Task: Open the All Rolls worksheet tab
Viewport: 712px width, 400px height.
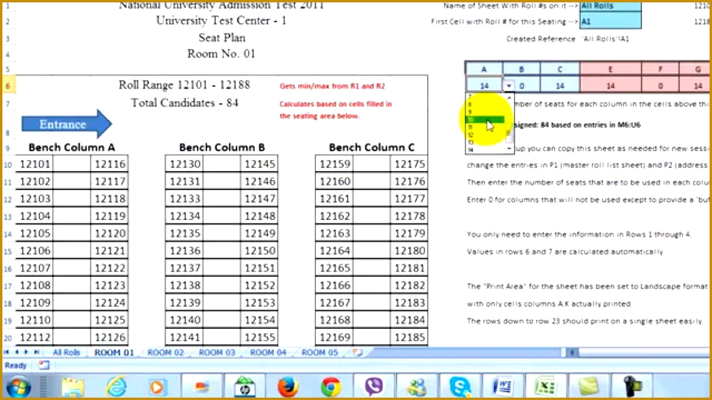Action: [x=66, y=352]
